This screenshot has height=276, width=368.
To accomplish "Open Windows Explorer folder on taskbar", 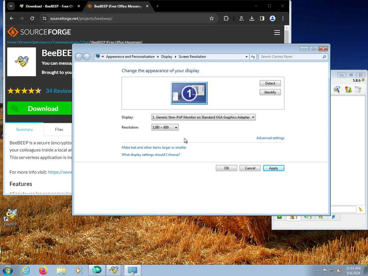I will [x=61, y=270].
